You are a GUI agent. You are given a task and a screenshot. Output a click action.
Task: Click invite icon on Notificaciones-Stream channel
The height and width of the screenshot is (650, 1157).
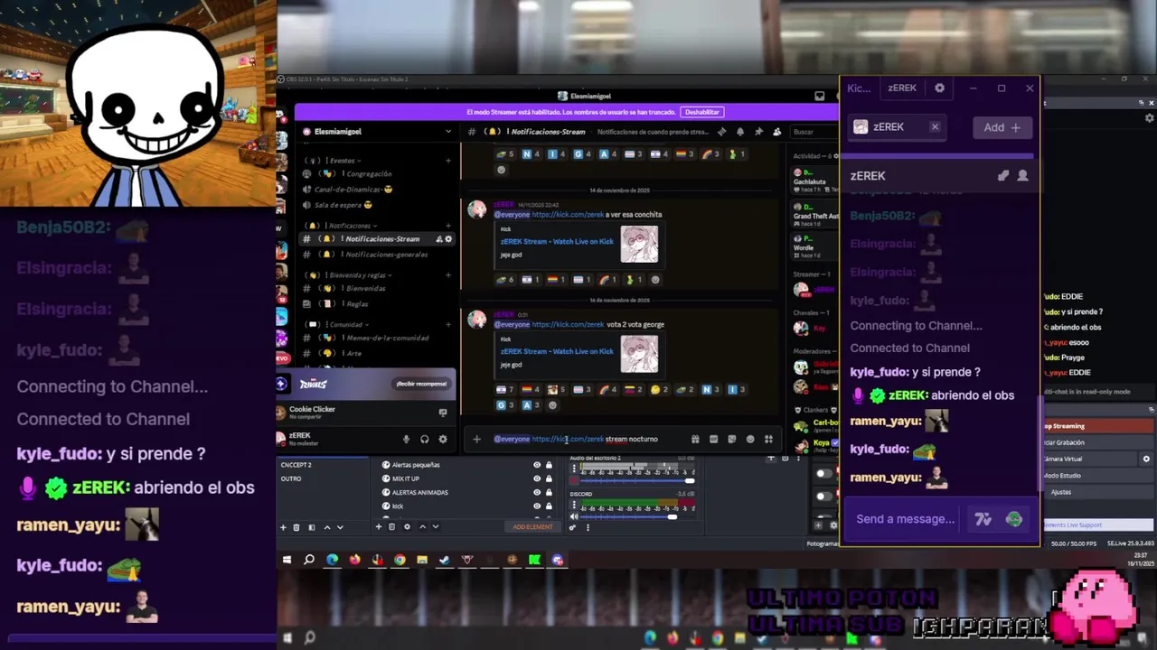[439, 239]
